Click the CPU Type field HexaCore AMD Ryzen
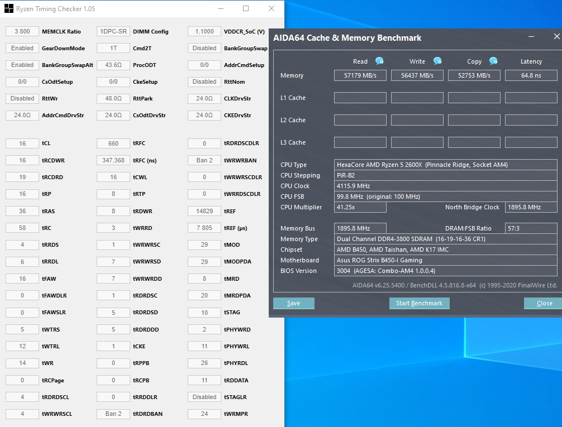 (x=445, y=165)
